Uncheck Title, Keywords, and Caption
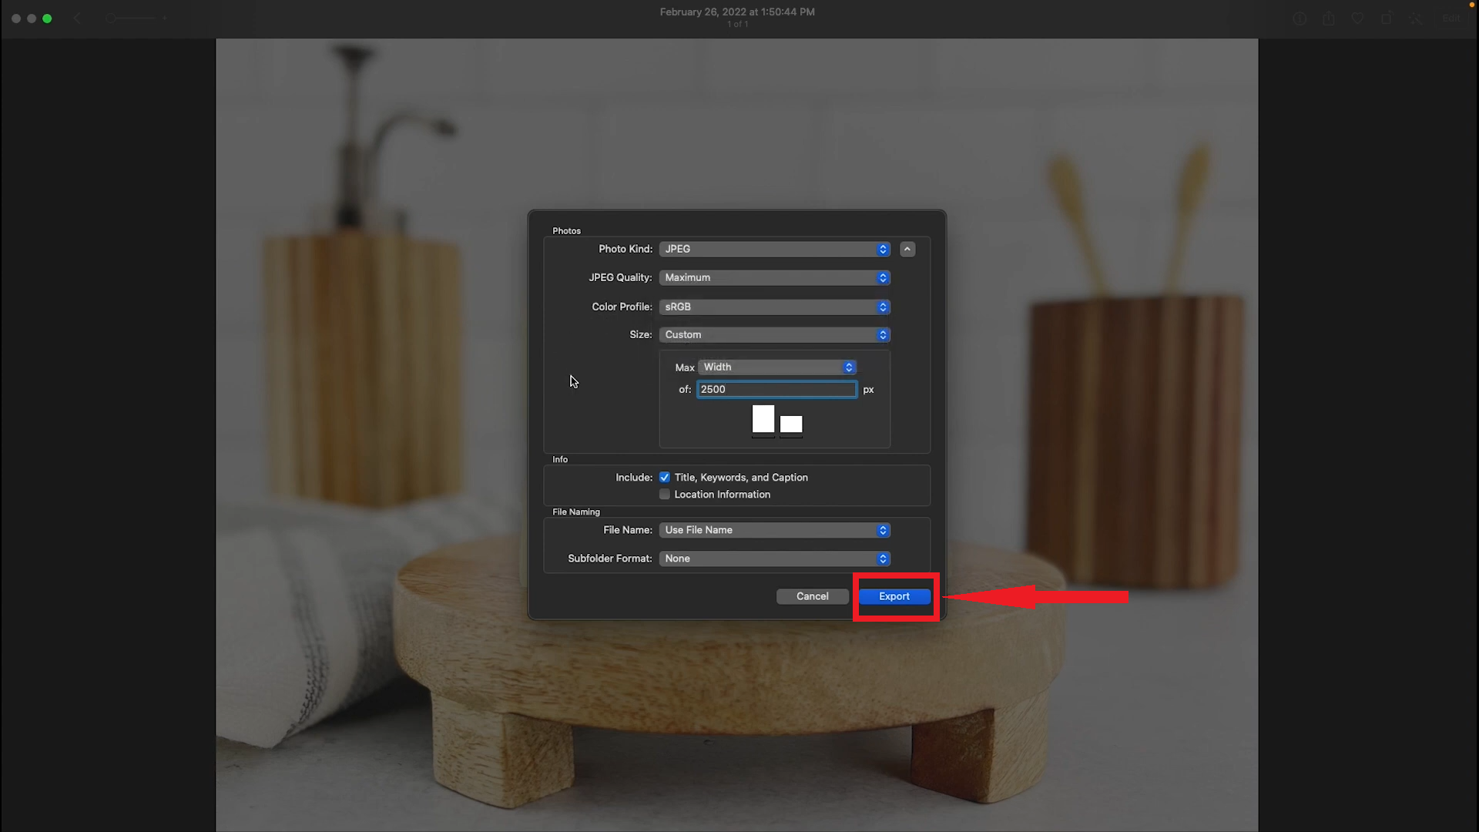 tap(664, 477)
